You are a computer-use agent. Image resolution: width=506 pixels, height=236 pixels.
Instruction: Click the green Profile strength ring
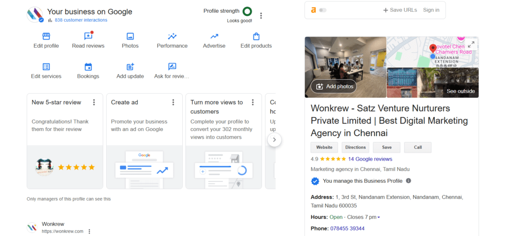pyautogui.click(x=247, y=11)
